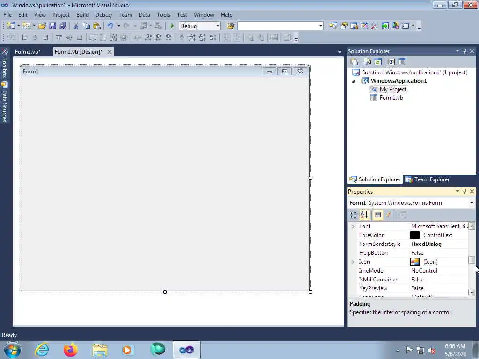Click the FixedDialog value of FormBorderStyle
Screen dimensions: 479x359
click(x=426, y=244)
